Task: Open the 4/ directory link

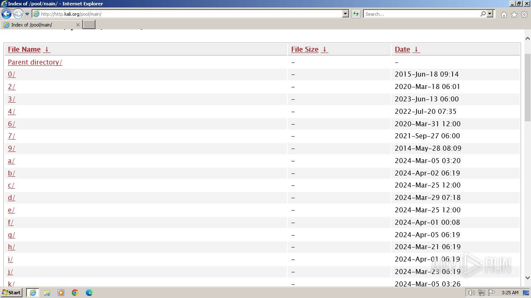Action: coord(12,111)
